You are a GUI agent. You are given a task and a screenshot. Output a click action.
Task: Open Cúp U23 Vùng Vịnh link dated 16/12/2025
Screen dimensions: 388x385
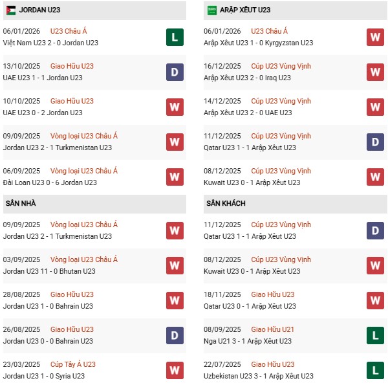pyautogui.click(x=281, y=66)
